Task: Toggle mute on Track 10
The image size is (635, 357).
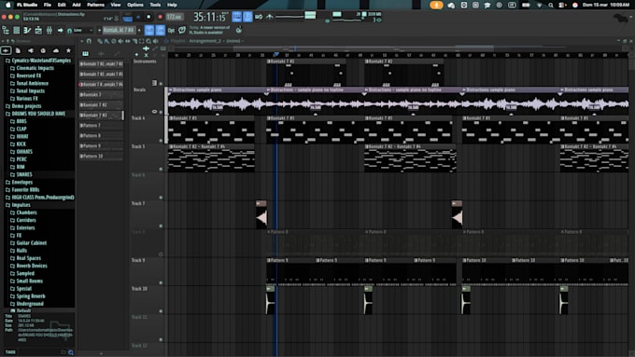Action: coord(161,311)
